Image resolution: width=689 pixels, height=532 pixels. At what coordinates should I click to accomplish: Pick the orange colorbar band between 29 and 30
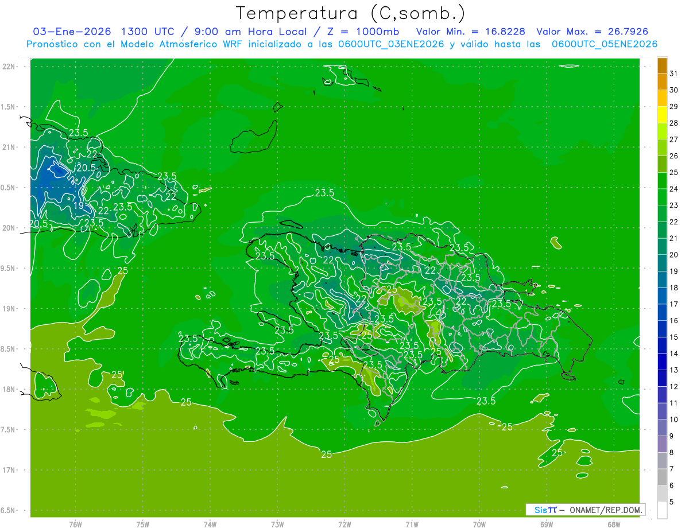pyautogui.click(x=662, y=98)
